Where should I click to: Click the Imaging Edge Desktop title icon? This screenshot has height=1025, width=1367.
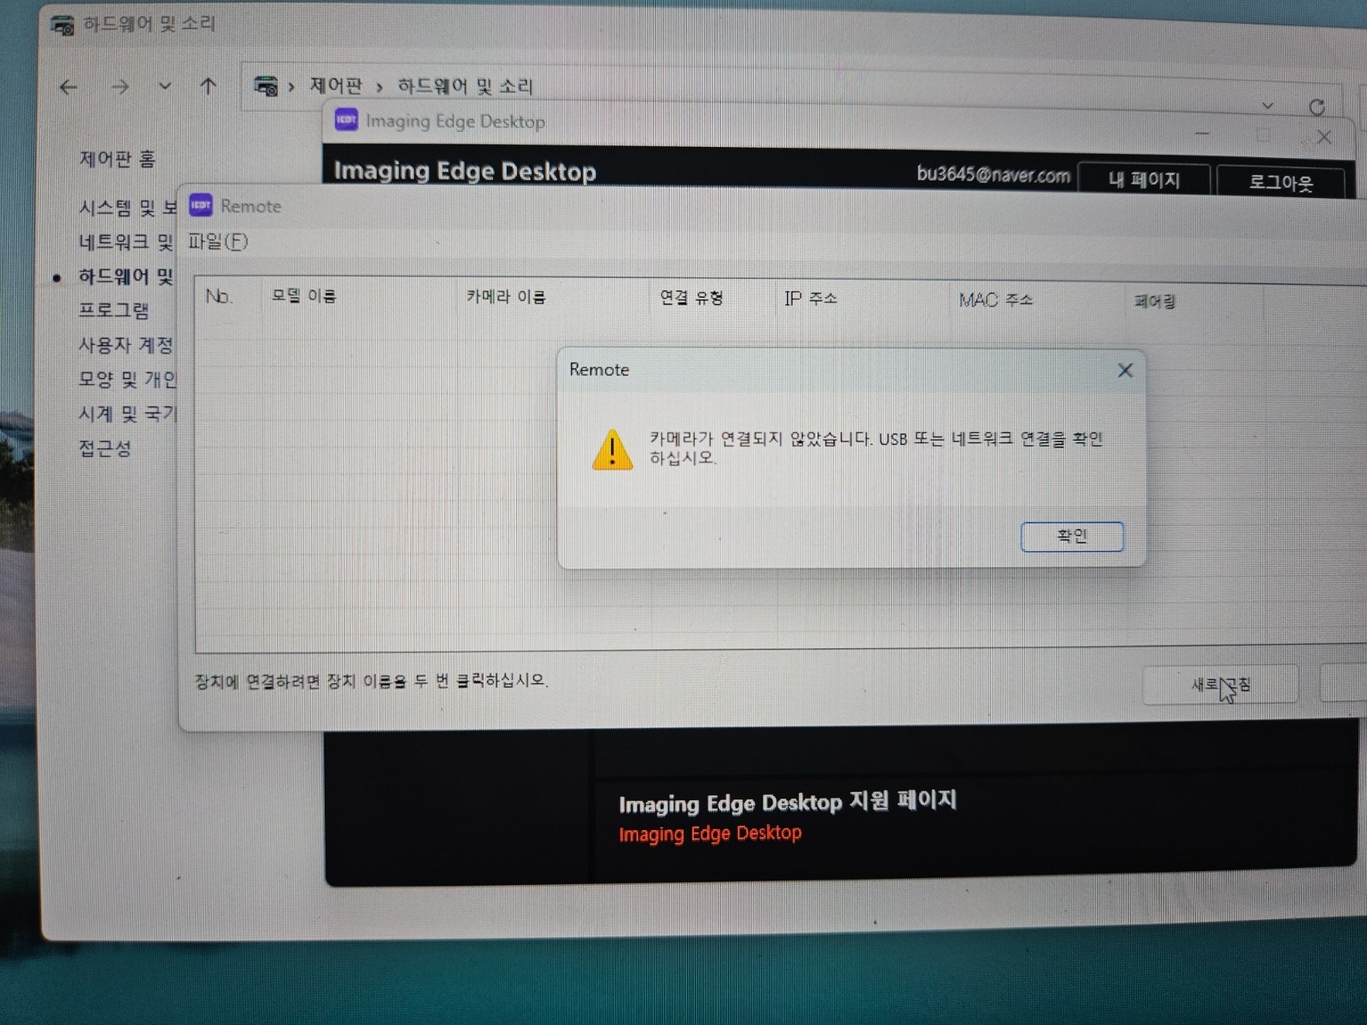[346, 120]
